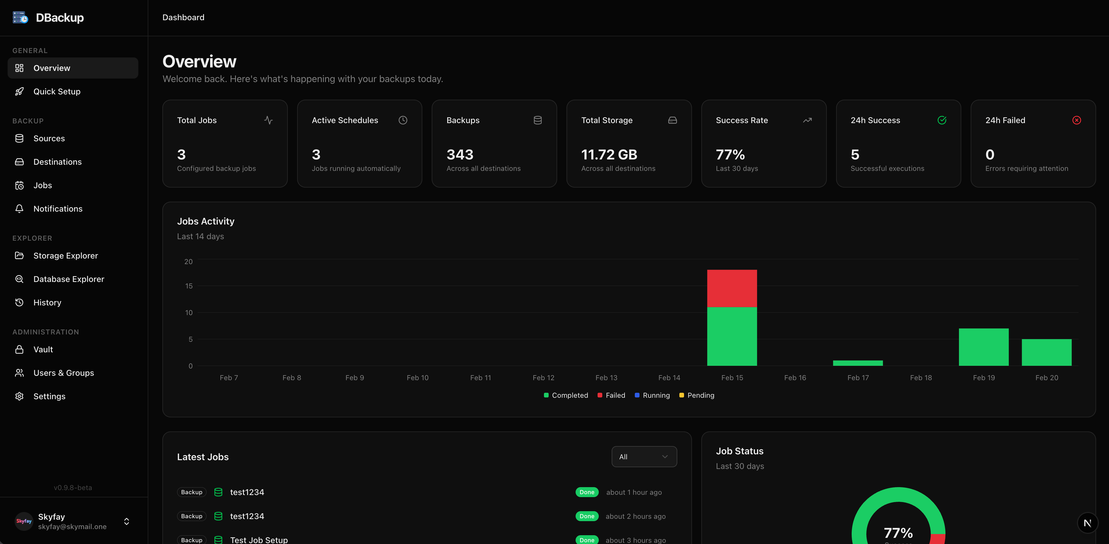Toggle the Failed legend in Jobs Activity
1109x544 pixels.
611,395
